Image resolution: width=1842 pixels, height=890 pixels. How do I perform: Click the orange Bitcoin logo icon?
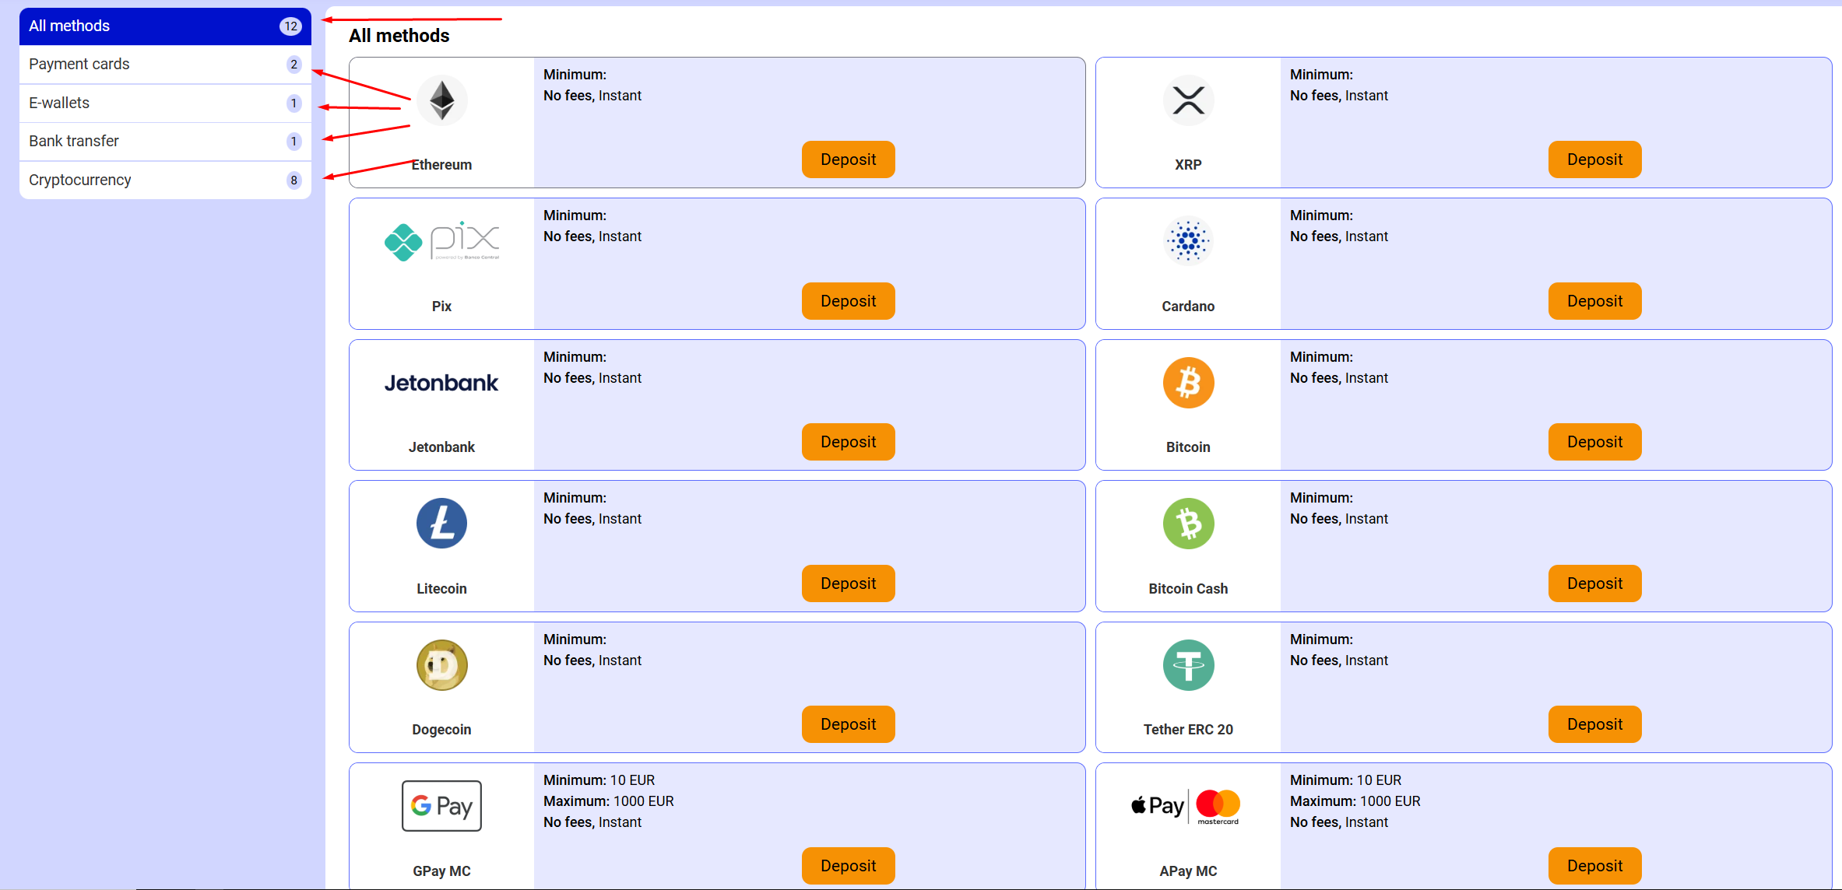1188,383
